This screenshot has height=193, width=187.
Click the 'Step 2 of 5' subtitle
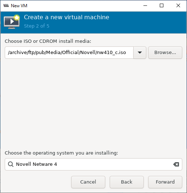(37, 26)
